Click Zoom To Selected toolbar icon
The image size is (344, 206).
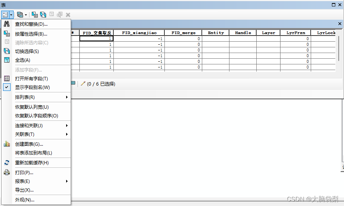[59, 15]
